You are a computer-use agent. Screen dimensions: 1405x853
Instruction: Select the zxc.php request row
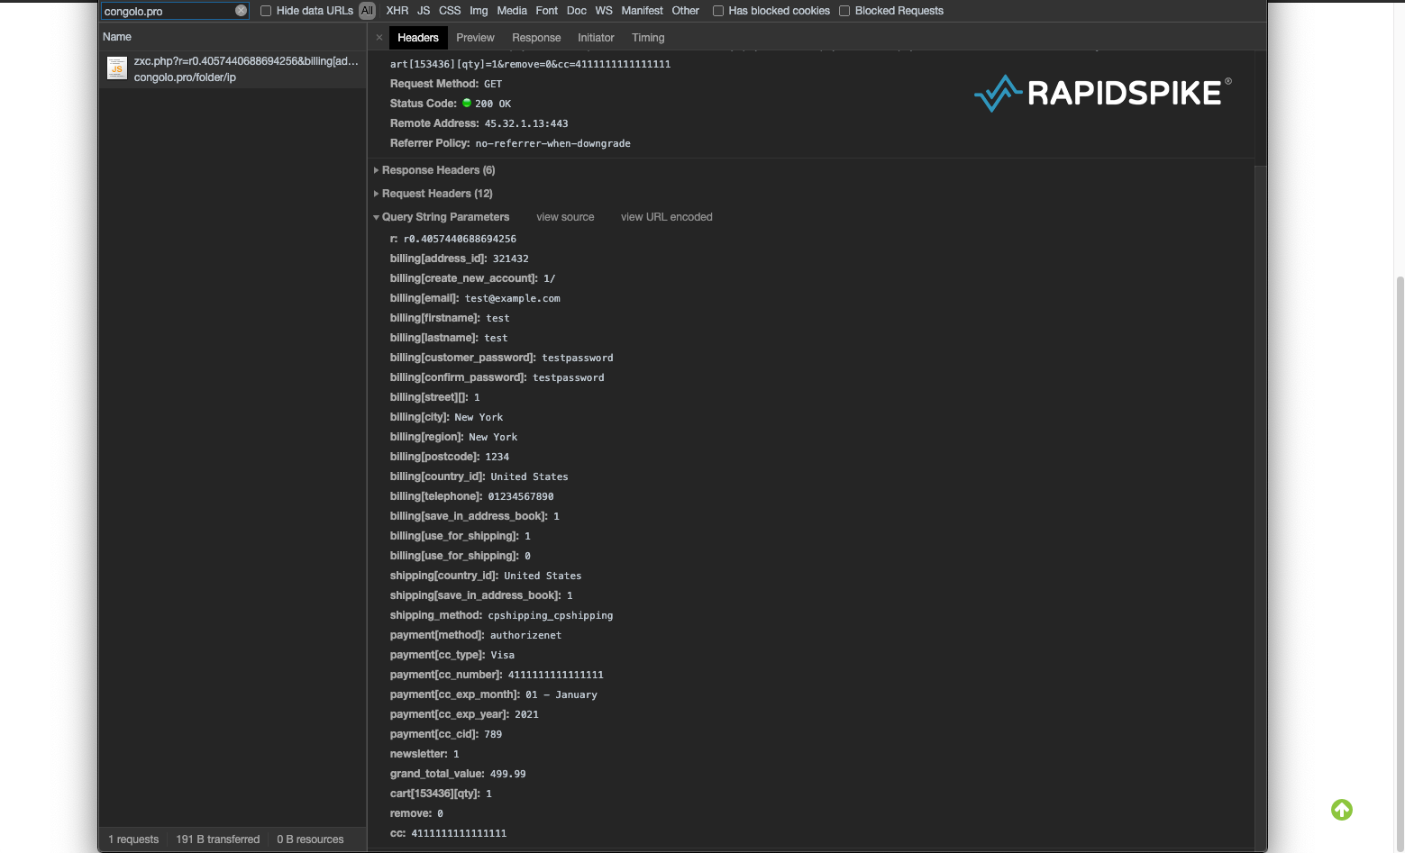(x=233, y=69)
